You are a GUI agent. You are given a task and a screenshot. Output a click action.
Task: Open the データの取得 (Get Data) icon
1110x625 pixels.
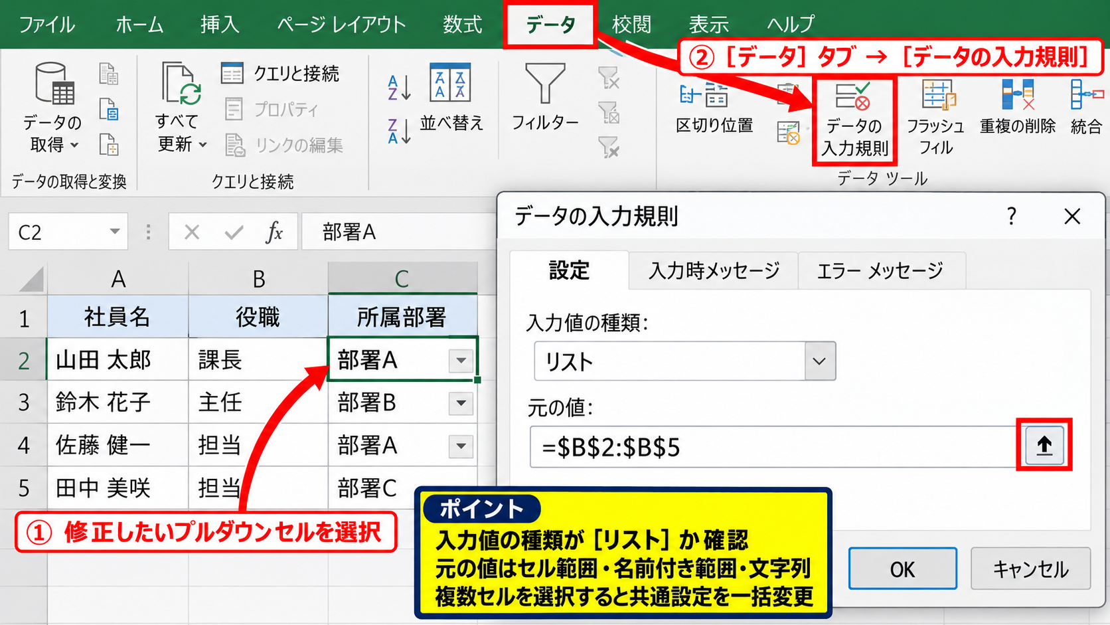point(54,85)
